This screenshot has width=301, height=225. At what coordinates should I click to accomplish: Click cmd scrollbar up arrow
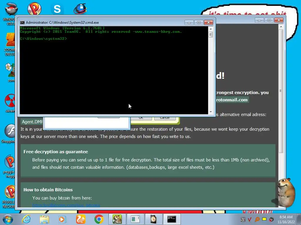(x=211, y=29)
